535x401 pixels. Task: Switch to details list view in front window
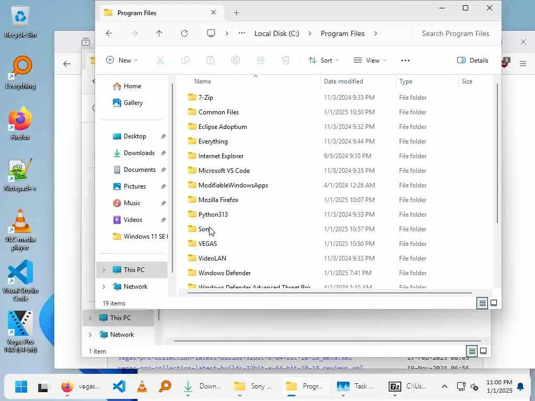point(482,303)
